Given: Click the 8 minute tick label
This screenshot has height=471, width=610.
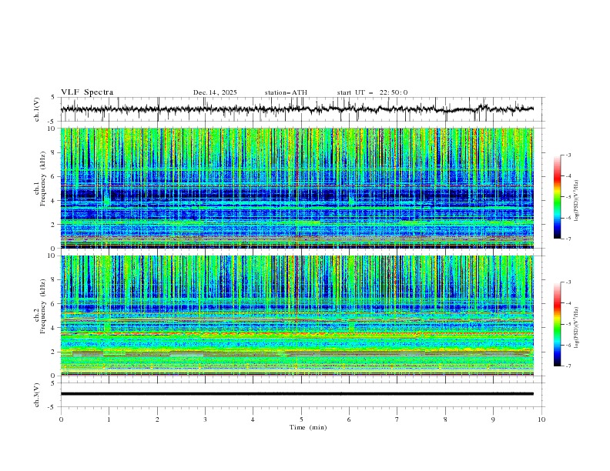Looking at the screenshot, I should pyautogui.click(x=445, y=419).
